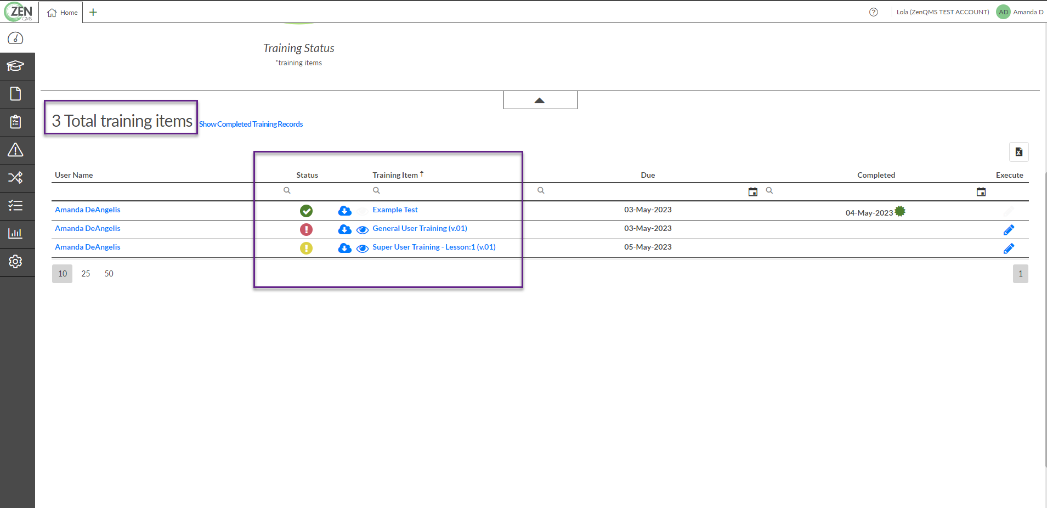This screenshot has width=1047, height=508.
Task: Click the 05-May-2023 due date cell
Action: (648, 247)
